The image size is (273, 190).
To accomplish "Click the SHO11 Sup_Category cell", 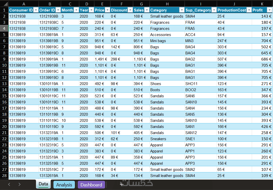I will [x=201, y=84].
